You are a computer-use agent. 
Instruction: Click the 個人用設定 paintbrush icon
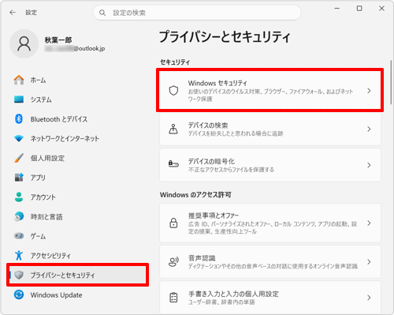coord(19,158)
